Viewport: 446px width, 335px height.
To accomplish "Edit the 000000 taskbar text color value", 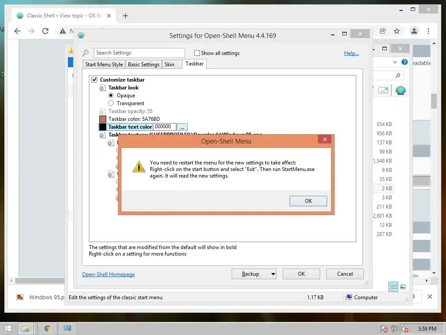I will tap(164, 126).
